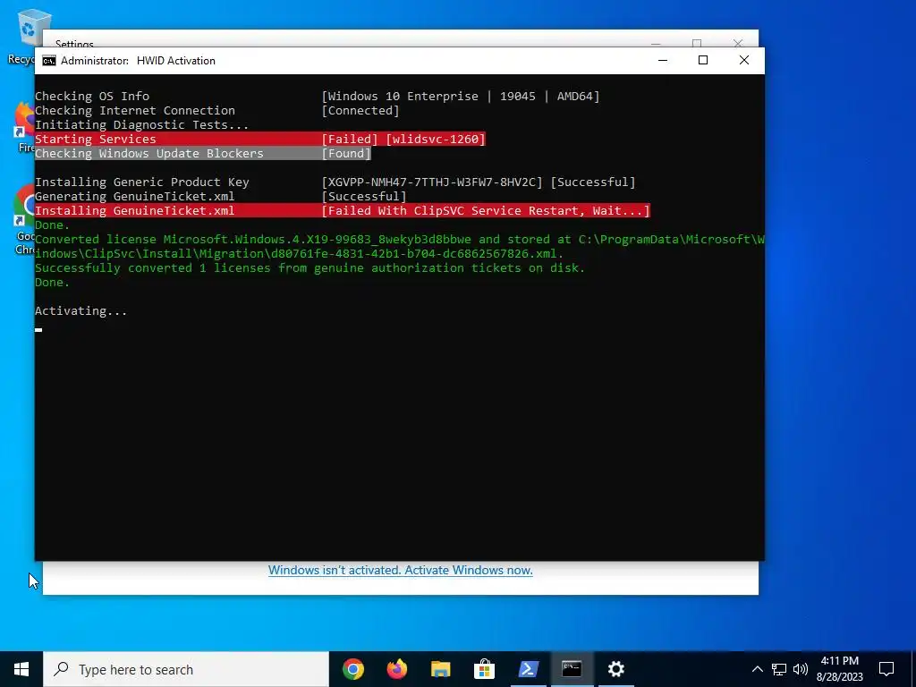Open Google Chrome from the taskbar

[x=352, y=669]
